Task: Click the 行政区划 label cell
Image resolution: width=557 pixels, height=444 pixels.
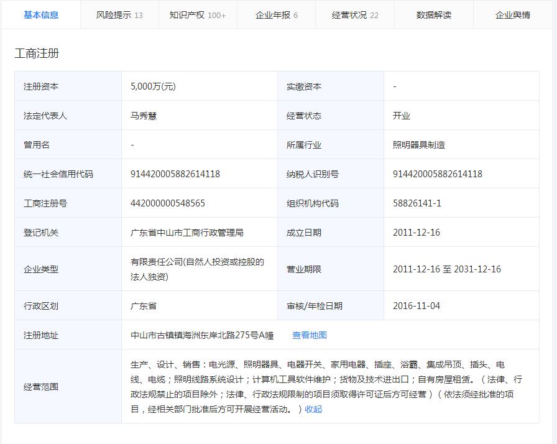Action: [x=68, y=306]
